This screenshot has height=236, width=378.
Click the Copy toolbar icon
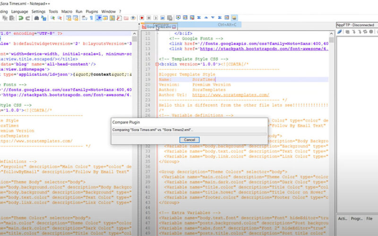coord(5,18)
